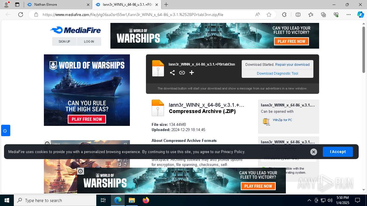Viewport: 367px width, 206px height.
Task: Open the Collections icon
Action: point(323,15)
